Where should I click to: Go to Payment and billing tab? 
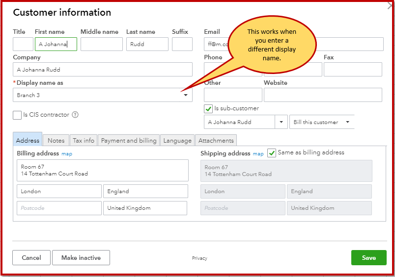coord(129,140)
